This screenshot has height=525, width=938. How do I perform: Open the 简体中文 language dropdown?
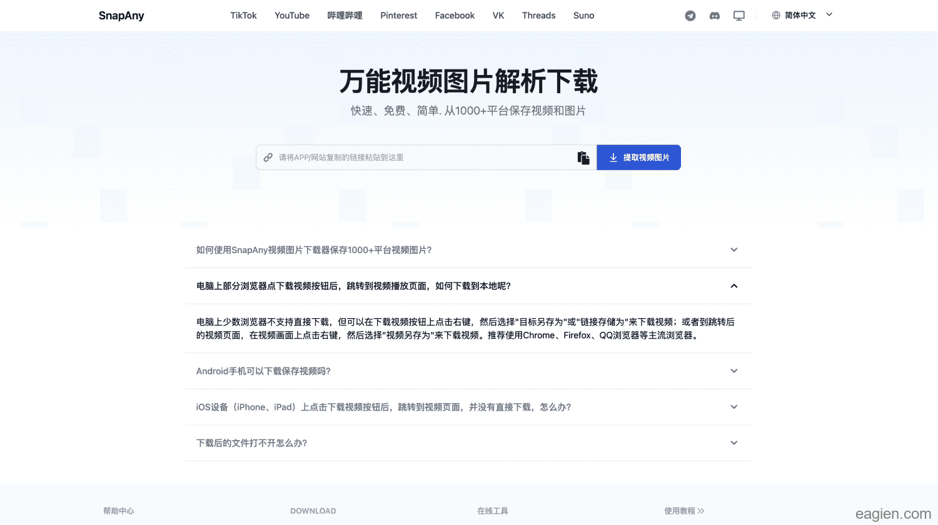click(x=802, y=16)
